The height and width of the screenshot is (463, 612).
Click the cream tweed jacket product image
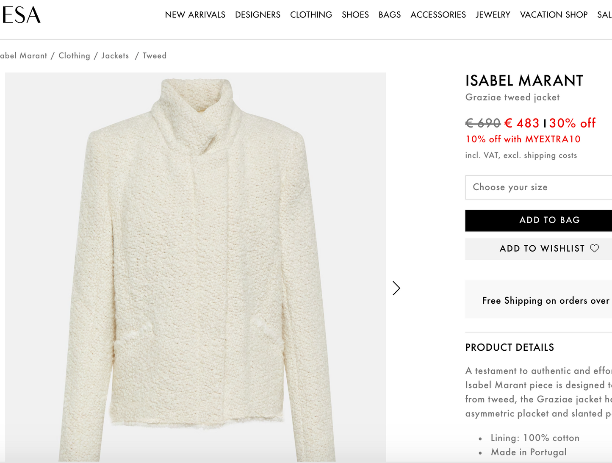pos(195,267)
